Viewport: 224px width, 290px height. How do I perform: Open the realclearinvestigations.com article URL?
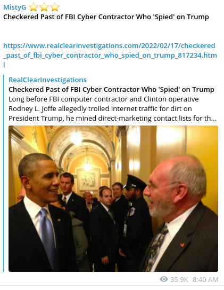(x=110, y=55)
